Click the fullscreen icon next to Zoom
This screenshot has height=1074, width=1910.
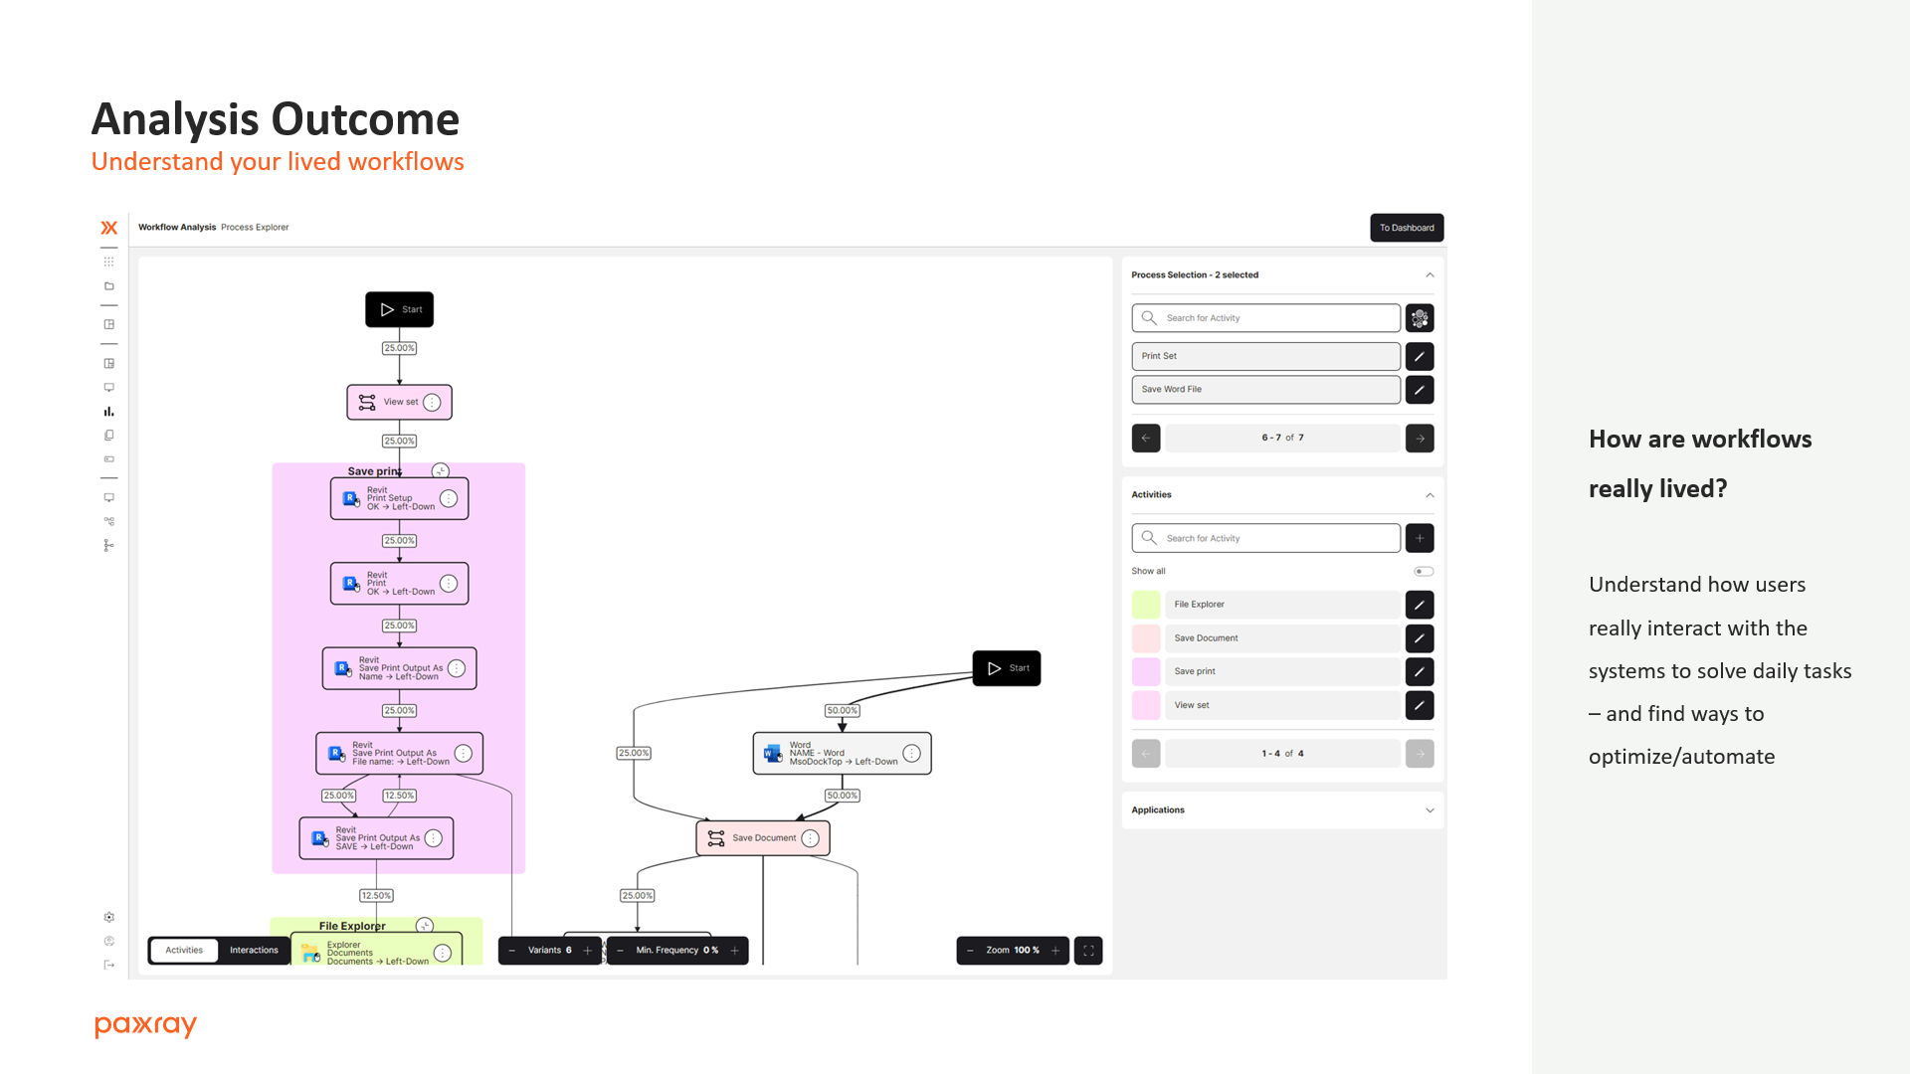click(1088, 951)
